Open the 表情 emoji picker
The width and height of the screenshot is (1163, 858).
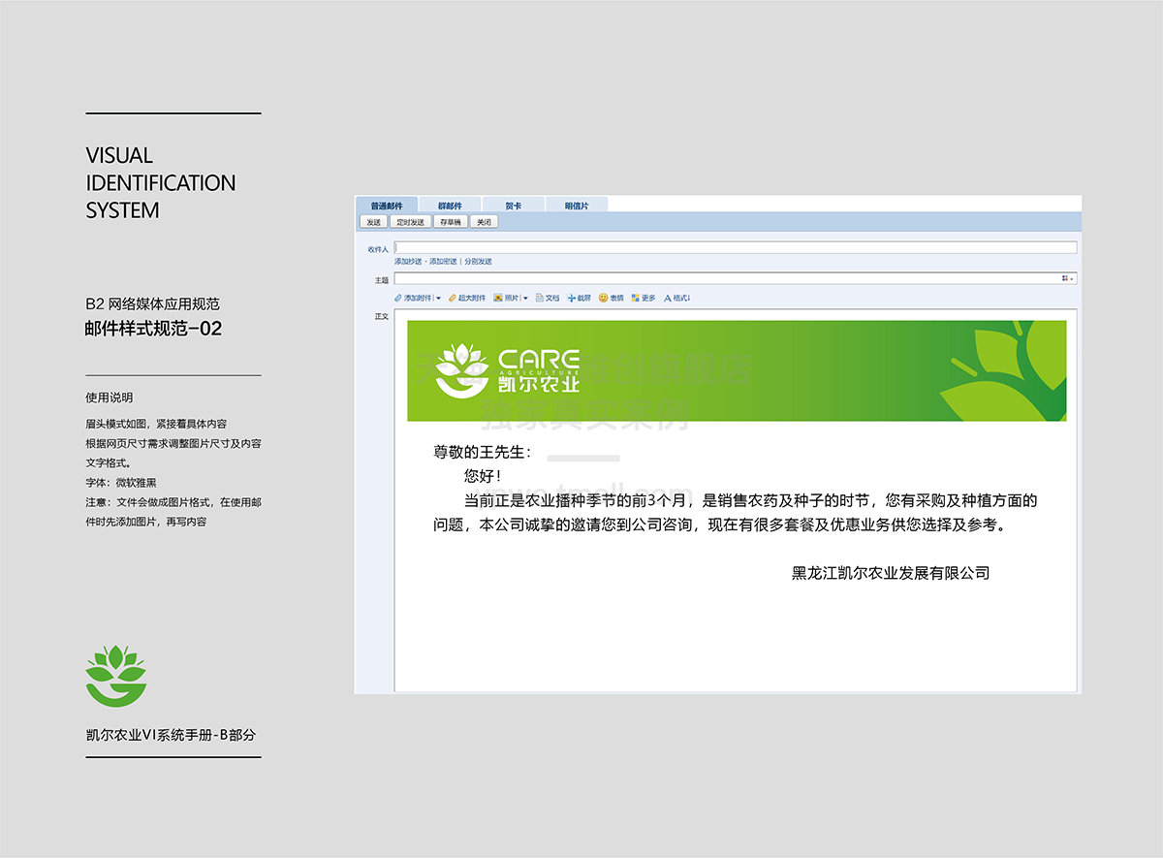(x=603, y=299)
